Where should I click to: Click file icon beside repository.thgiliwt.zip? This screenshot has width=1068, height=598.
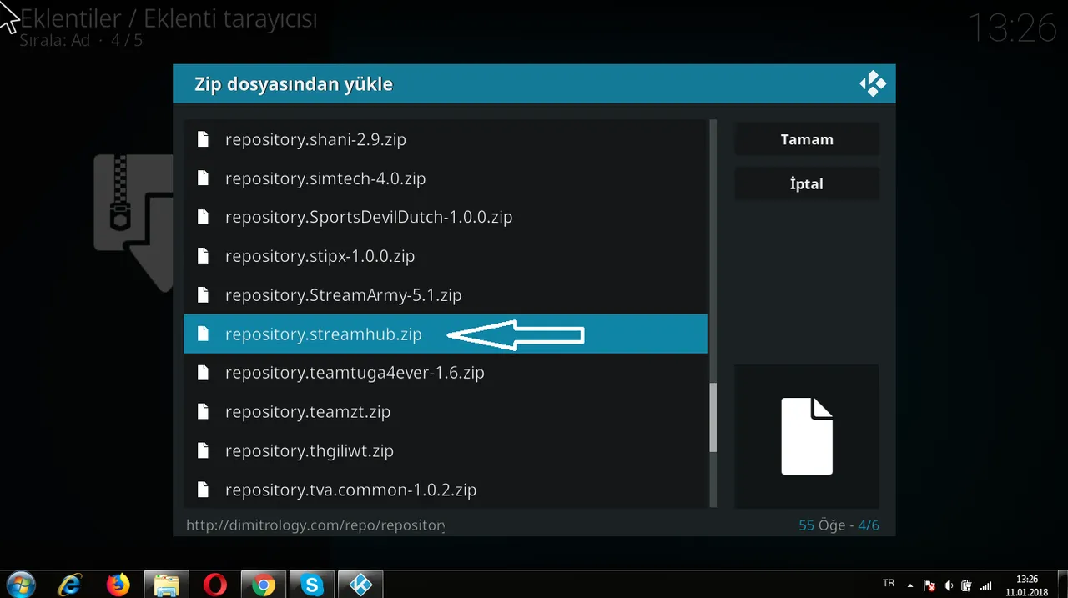(203, 450)
